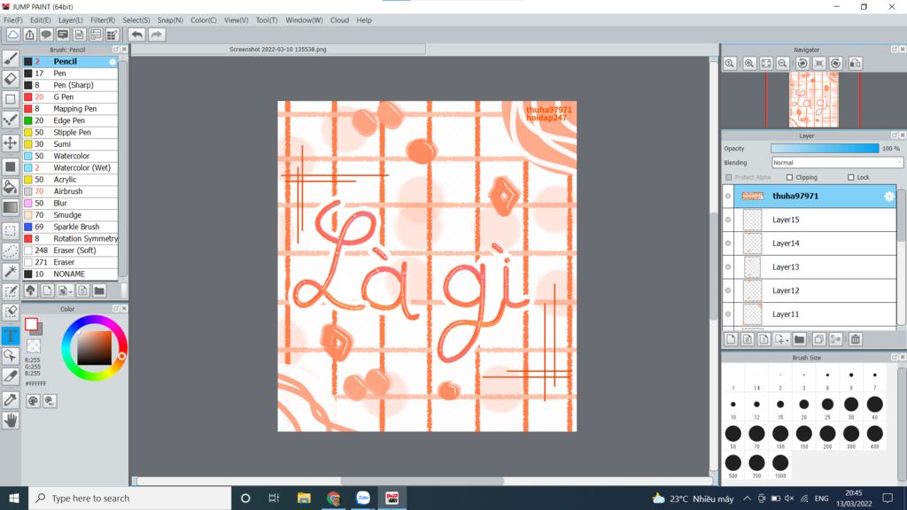Select Layer13 in layer list

point(816,267)
